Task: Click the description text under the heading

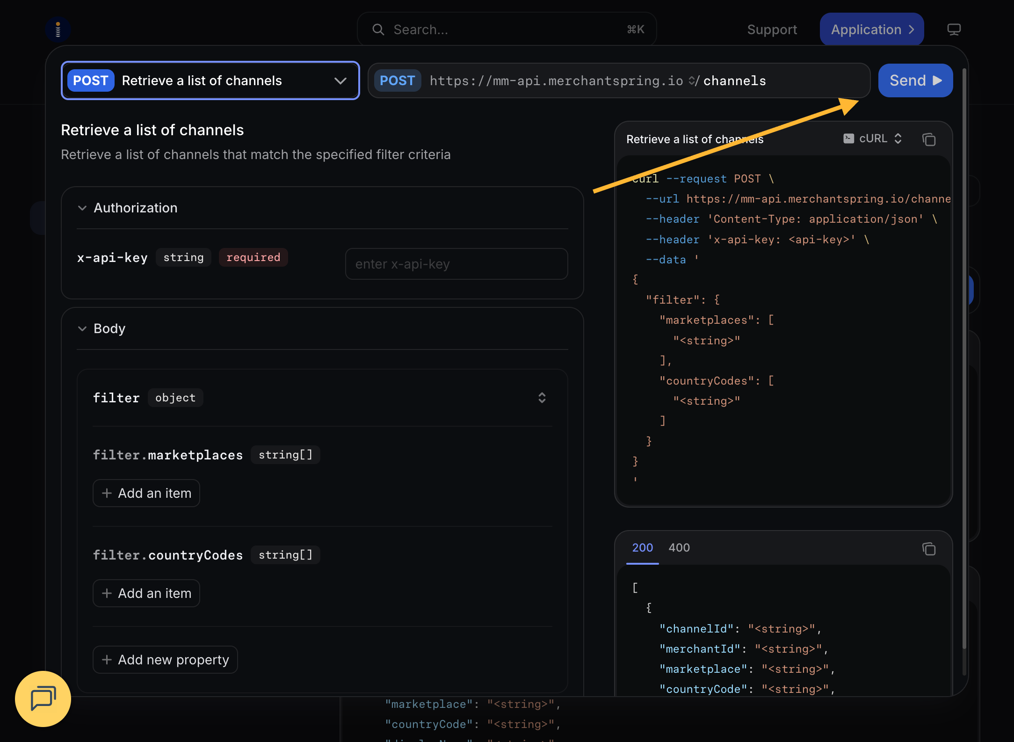Action: [256, 155]
